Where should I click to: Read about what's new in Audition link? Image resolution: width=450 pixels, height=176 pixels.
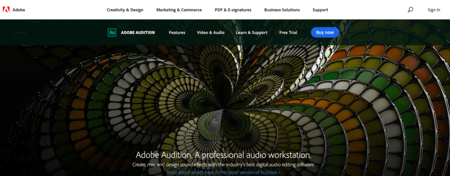pos(224,172)
